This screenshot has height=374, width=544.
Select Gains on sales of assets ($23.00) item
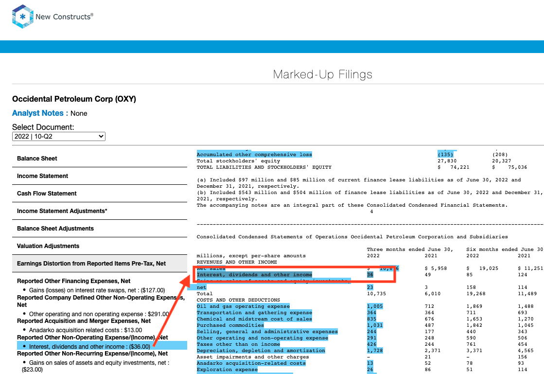point(95,366)
